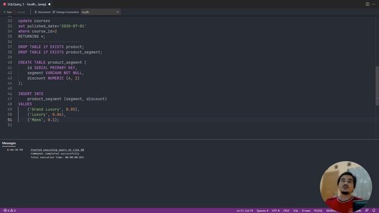The image size is (379, 213).
Task: Click the 'CREATE TABLE product_segment (' line
Action: 52,63
